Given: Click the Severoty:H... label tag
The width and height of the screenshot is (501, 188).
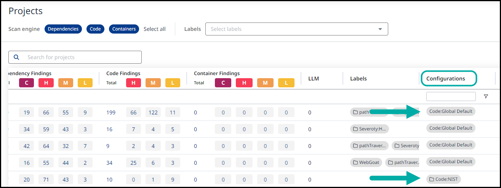Looking at the screenshot, I should pyautogui.click(x=369, y=129).
